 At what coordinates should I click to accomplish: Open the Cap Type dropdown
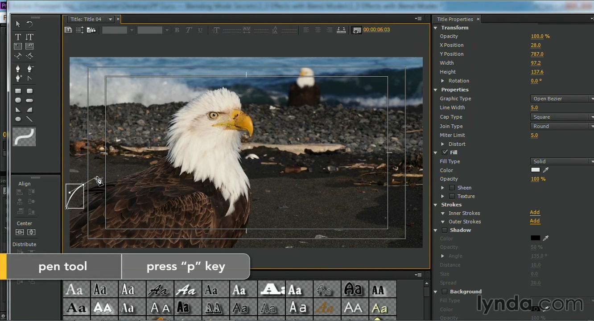pos(562,117)
